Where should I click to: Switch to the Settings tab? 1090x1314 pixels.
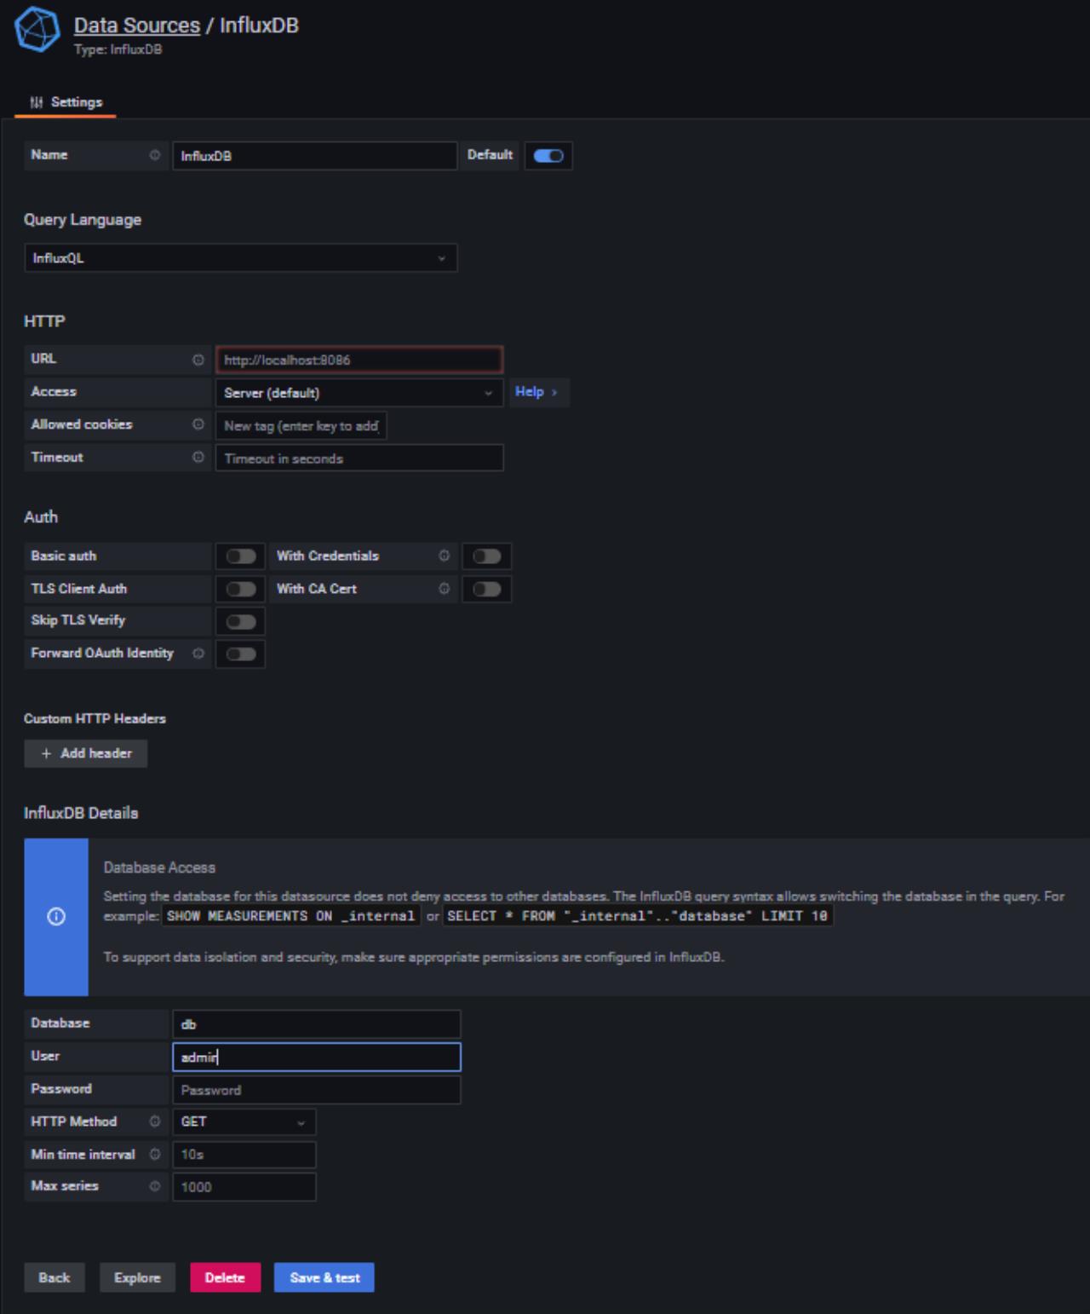[66, 102]
